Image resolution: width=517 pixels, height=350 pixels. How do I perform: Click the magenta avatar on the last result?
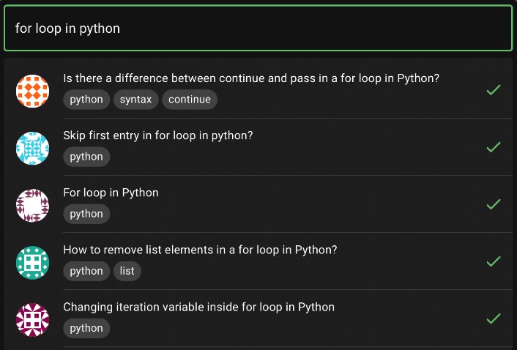(x=32, y=319)
